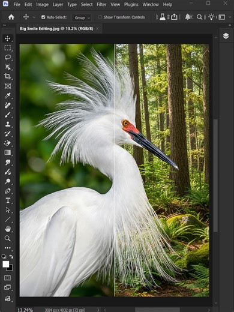Open the Layers panel icon

(x=226, y=36)
